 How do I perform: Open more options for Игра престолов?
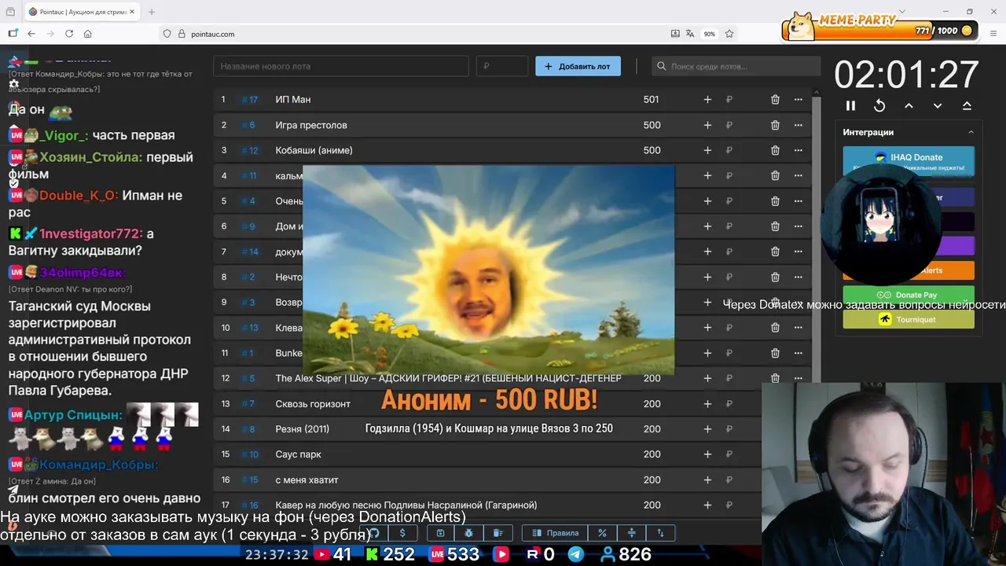799,125
